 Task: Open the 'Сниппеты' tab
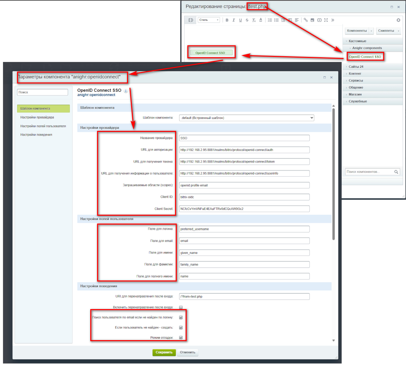tap(386, 30)
